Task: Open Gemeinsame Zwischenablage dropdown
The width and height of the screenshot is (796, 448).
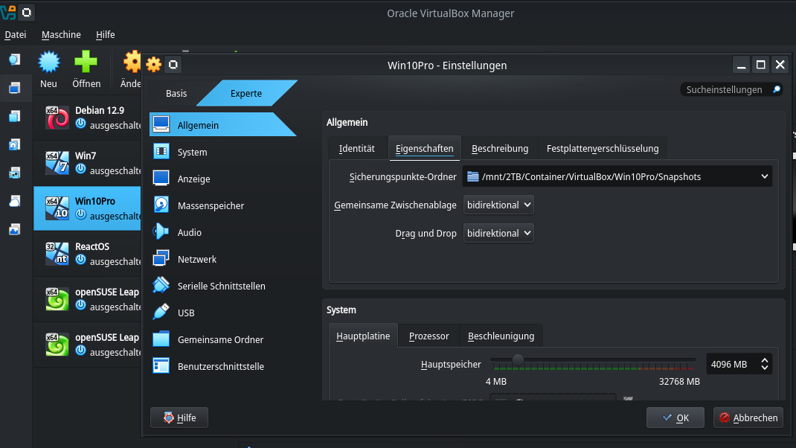Action: click(x=498, y=205)
